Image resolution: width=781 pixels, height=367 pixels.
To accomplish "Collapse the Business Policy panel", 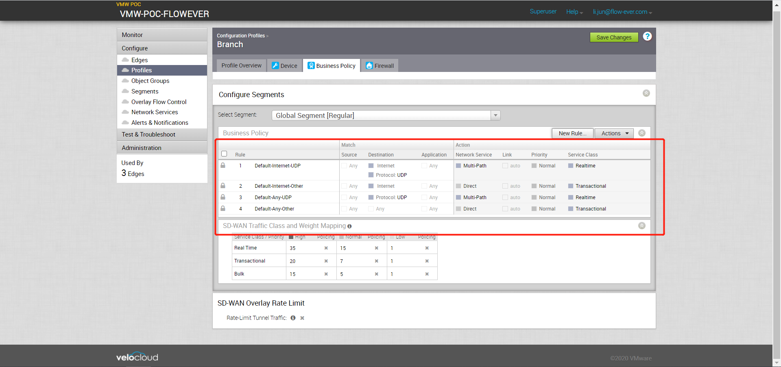I will click(x=642, y=133).
